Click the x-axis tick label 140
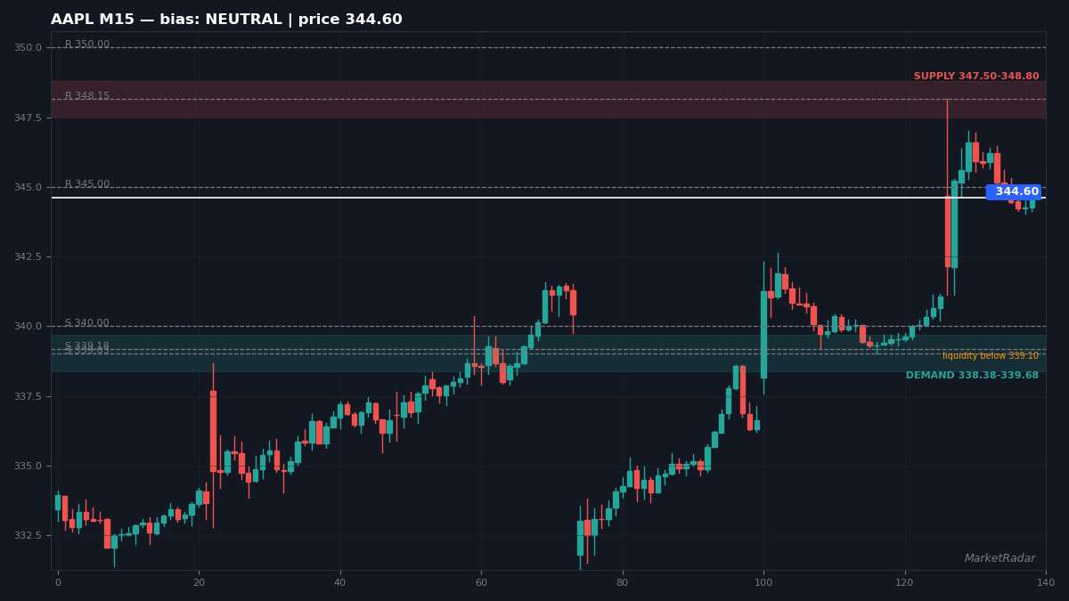1069x601 pixels. (1046, 583)
